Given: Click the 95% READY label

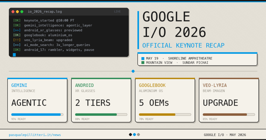Looking at the screenshot, I should click(18, 119).
